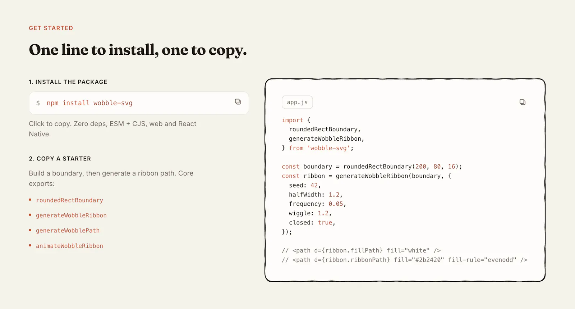This screenshot has width=575, height=309.
Task: Click the '$' prompt symbol in install box
Action: point(38,103)
